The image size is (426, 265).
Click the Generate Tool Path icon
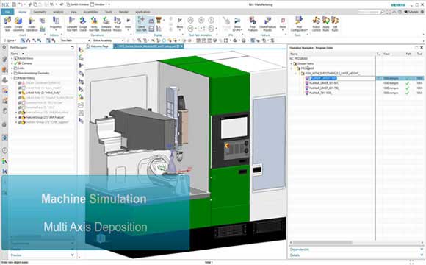tap(72, 24)
